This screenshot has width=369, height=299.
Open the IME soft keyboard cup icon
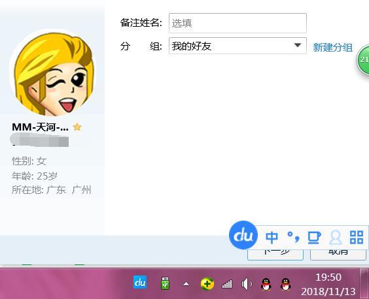click(x=314, y=237)
